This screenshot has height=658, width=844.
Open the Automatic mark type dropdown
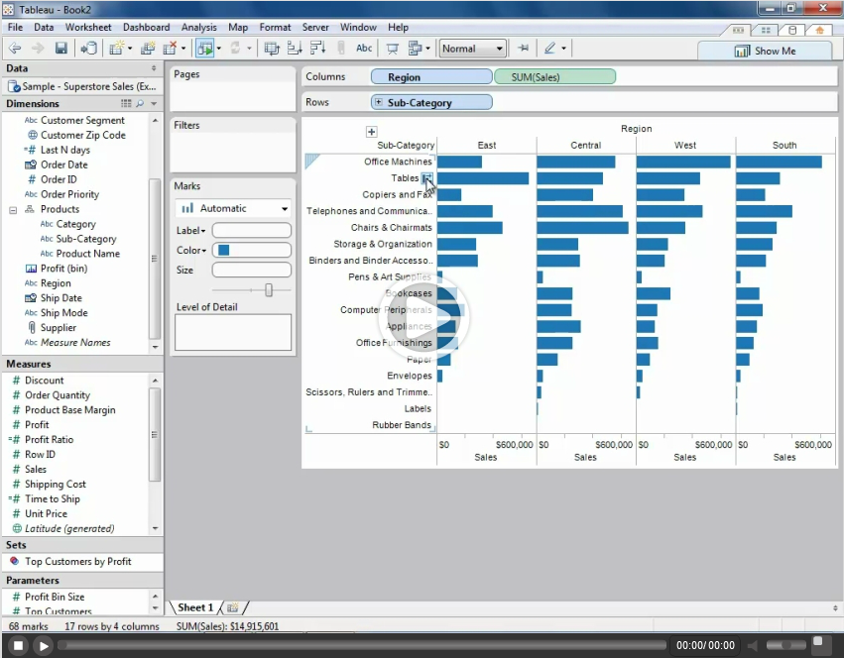[233, 209]
